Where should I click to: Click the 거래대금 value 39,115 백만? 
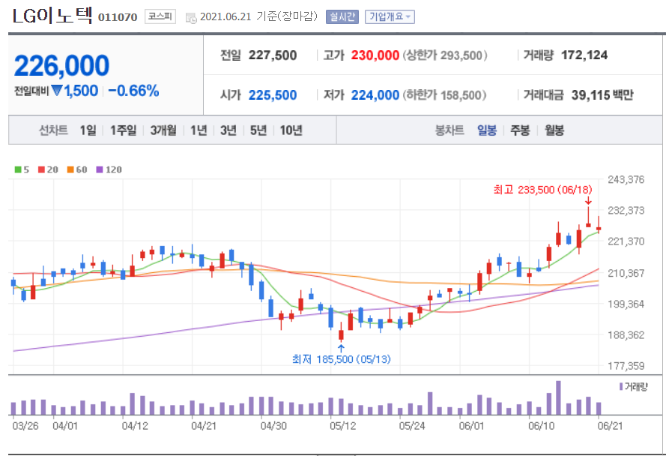[x=602, y=94]
